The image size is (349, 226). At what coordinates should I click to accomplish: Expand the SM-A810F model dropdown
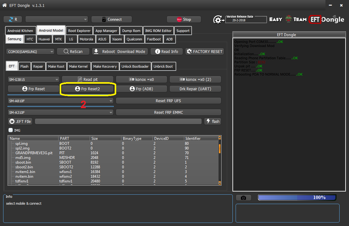coord(61,101)
